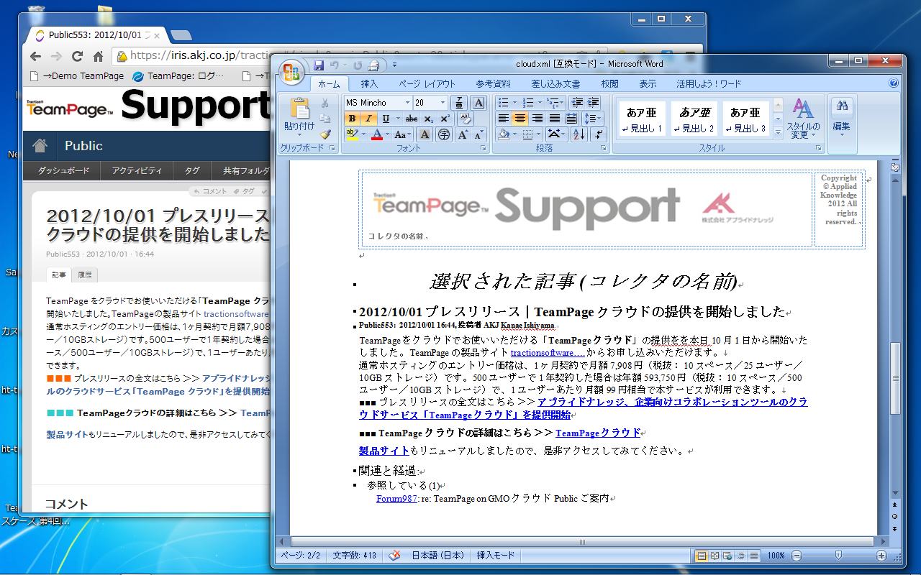921x575 pixels.
Task: Click the Copy icon in clipboard group
Action: 325,119
